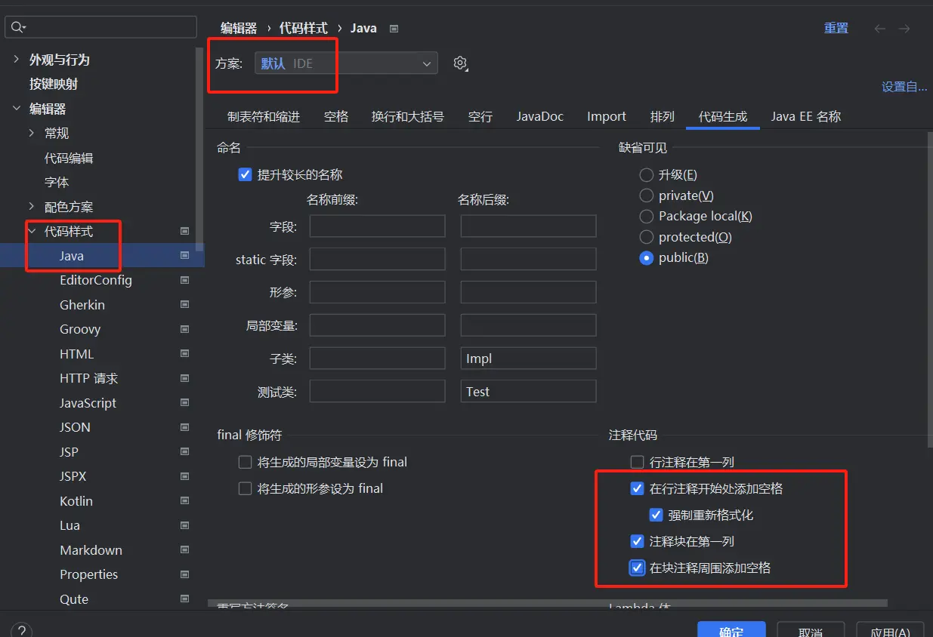Click the help question mark icon
933x637 pixels.
click(x=21, y=631)
